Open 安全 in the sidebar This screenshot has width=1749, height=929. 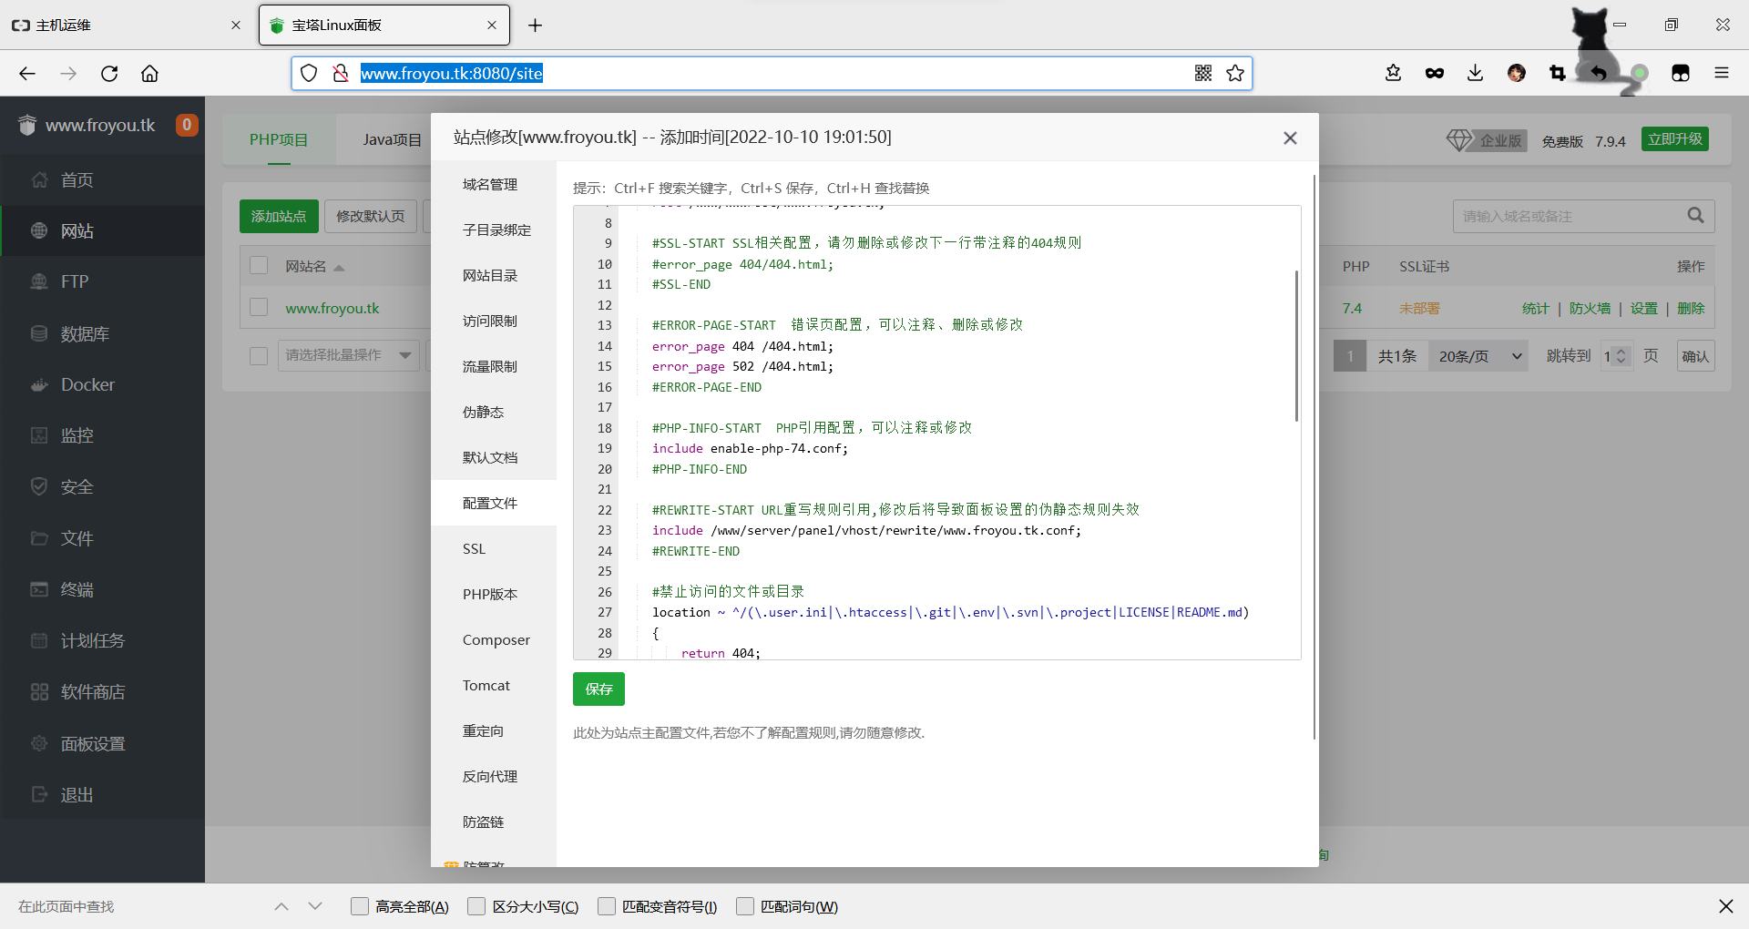(x=102, y=487)
